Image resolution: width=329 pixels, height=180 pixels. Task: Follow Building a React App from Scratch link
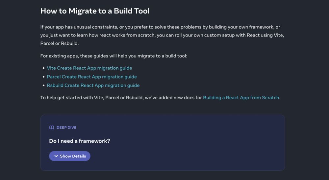click(x=241, y=98)
